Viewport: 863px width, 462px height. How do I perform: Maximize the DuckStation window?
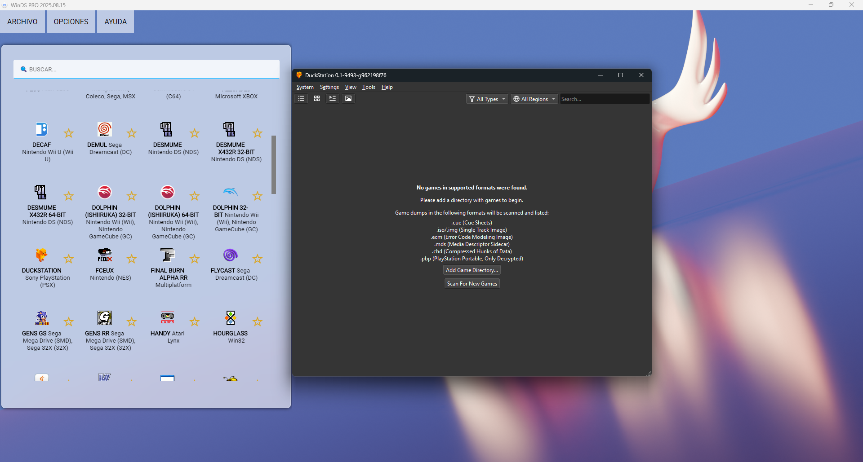point(621,75)
